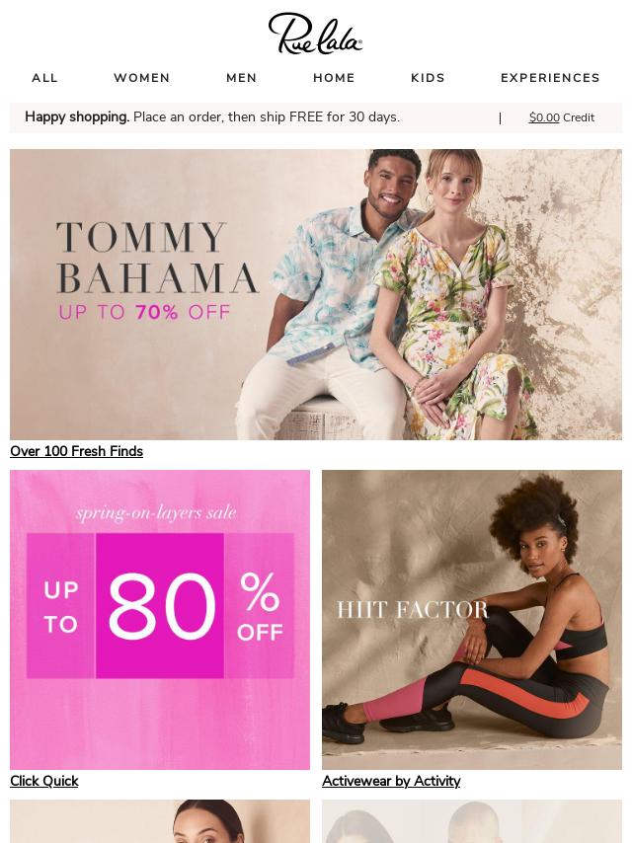
Task: Click the Happy shopping free shipping message
Action: pos(212,117)
